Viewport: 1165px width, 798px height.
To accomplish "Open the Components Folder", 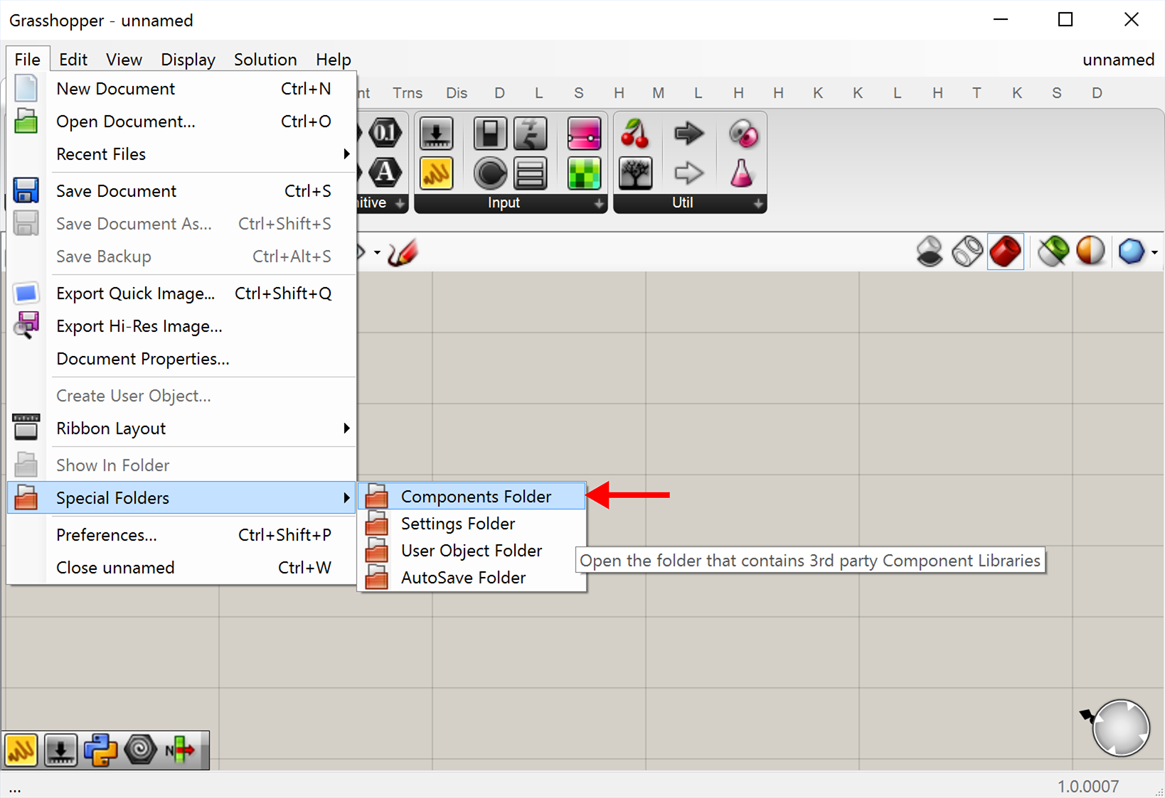I will (472, 497).
